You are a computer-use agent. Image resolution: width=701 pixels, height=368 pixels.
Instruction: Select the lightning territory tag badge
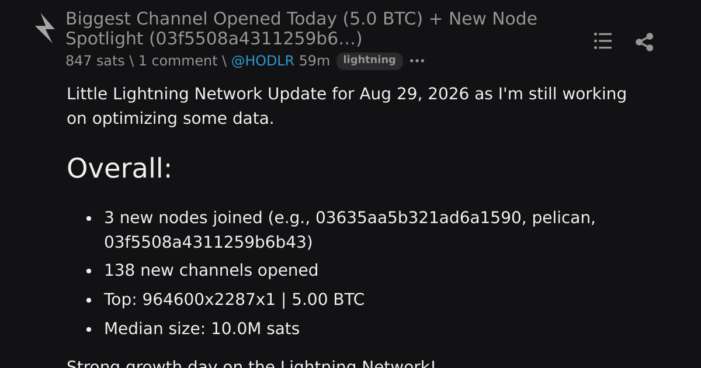[x=369, y=61]
